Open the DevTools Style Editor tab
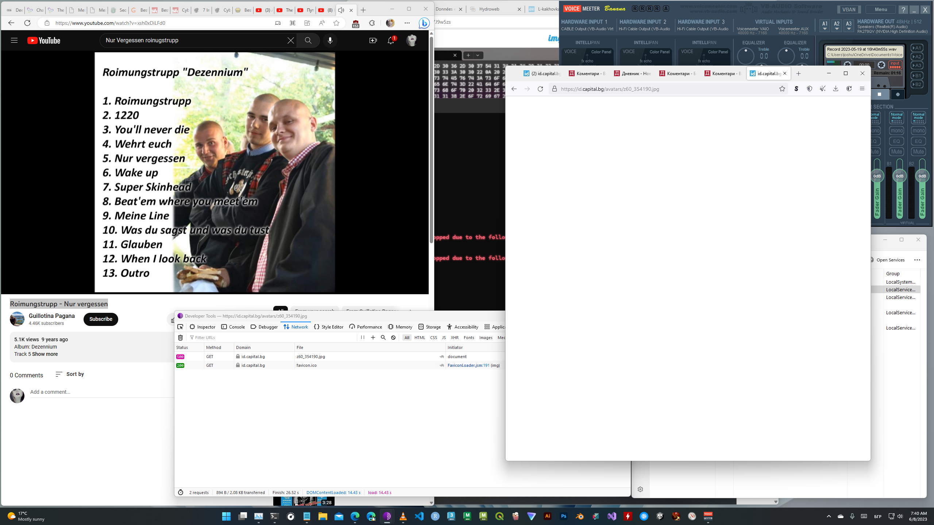This screenshot has width=934, height=525. [328, 327]
